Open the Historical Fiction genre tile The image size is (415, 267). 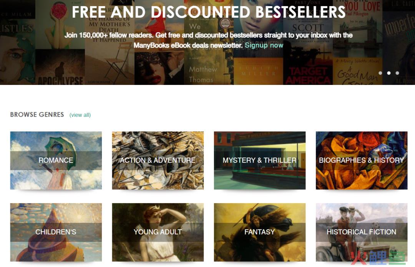coord(362,232)
